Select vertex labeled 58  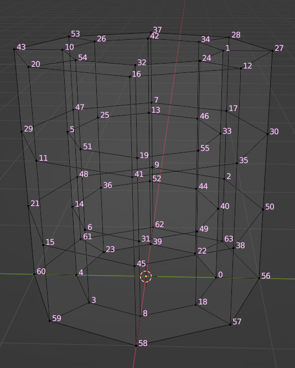[x=136, y=345]
